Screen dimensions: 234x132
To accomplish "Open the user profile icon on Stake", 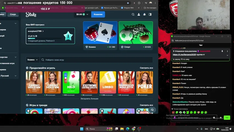I will pos(139,14).
